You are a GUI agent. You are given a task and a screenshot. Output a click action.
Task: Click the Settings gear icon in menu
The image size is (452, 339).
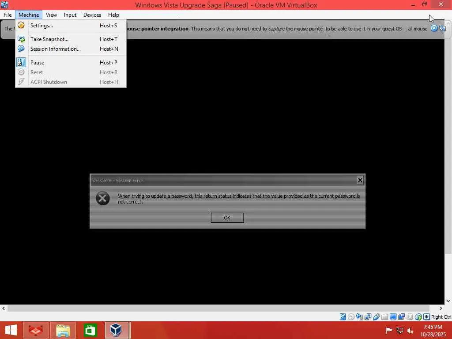[x=21, y=25]
